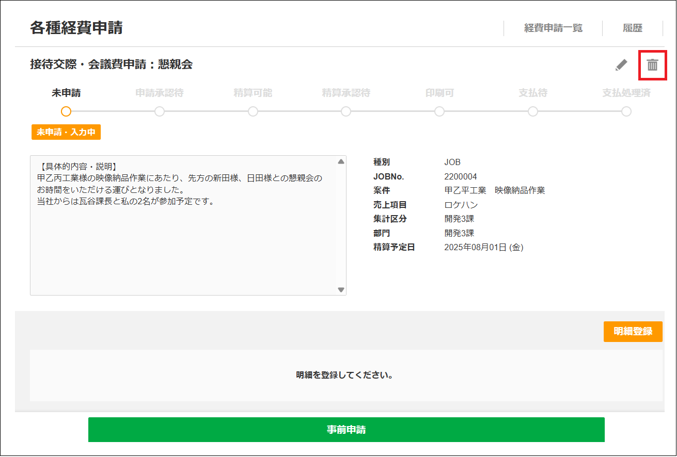677x457 pixels.
Task: Click the 明細登録 button
Action: [633, 332]
